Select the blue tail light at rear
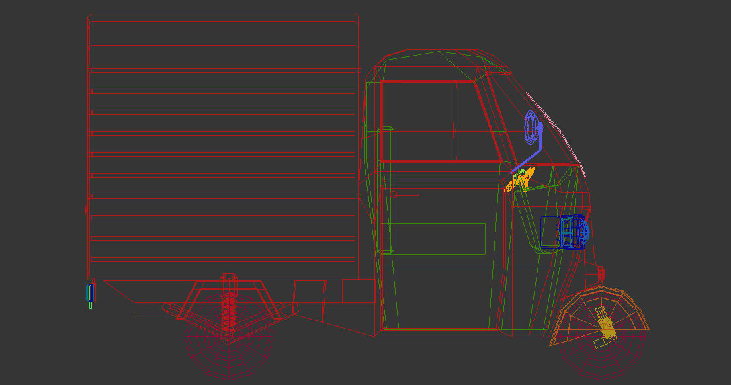The width and height of the screenshot is (731, 385). pos(91,293)
